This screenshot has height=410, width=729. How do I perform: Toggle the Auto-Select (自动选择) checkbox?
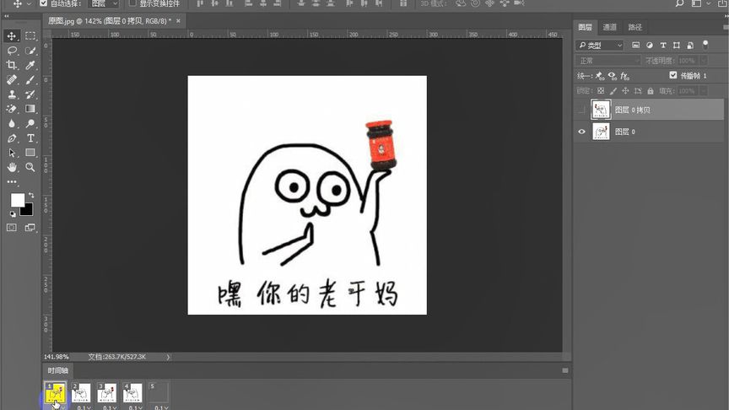pyautogui.click(x=43, y=3)
